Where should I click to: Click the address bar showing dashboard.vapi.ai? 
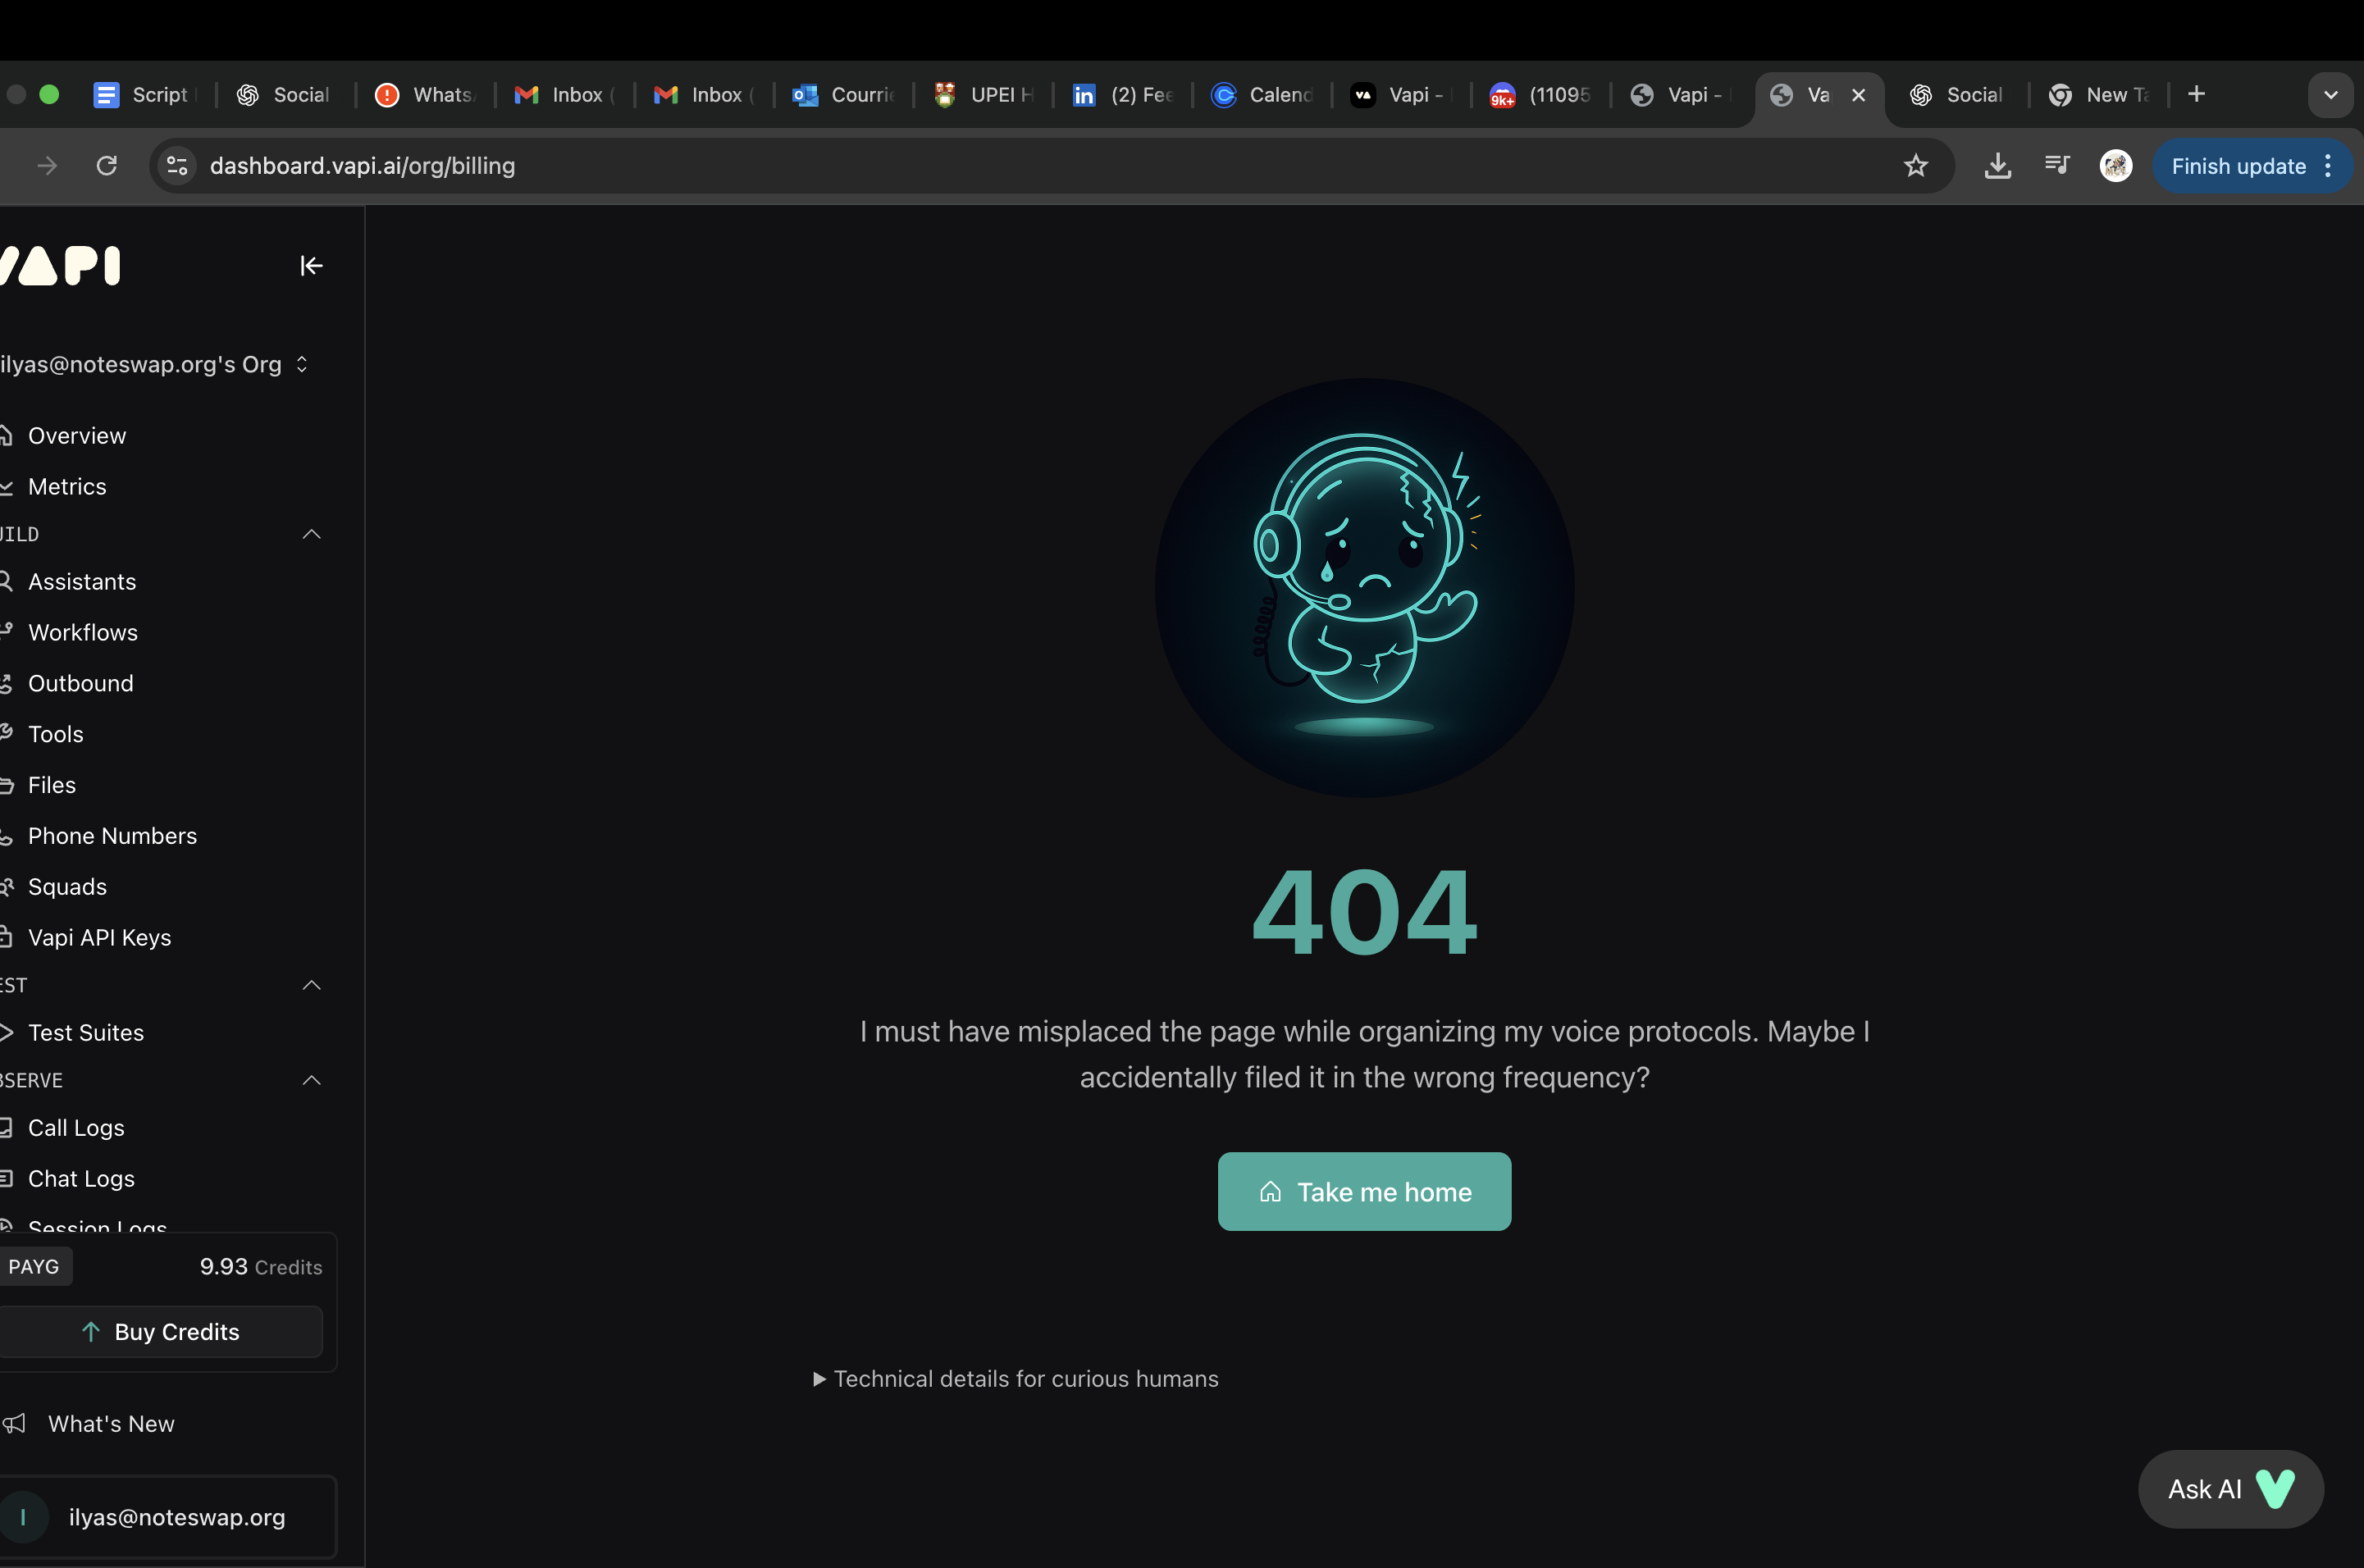click(363, 166)
